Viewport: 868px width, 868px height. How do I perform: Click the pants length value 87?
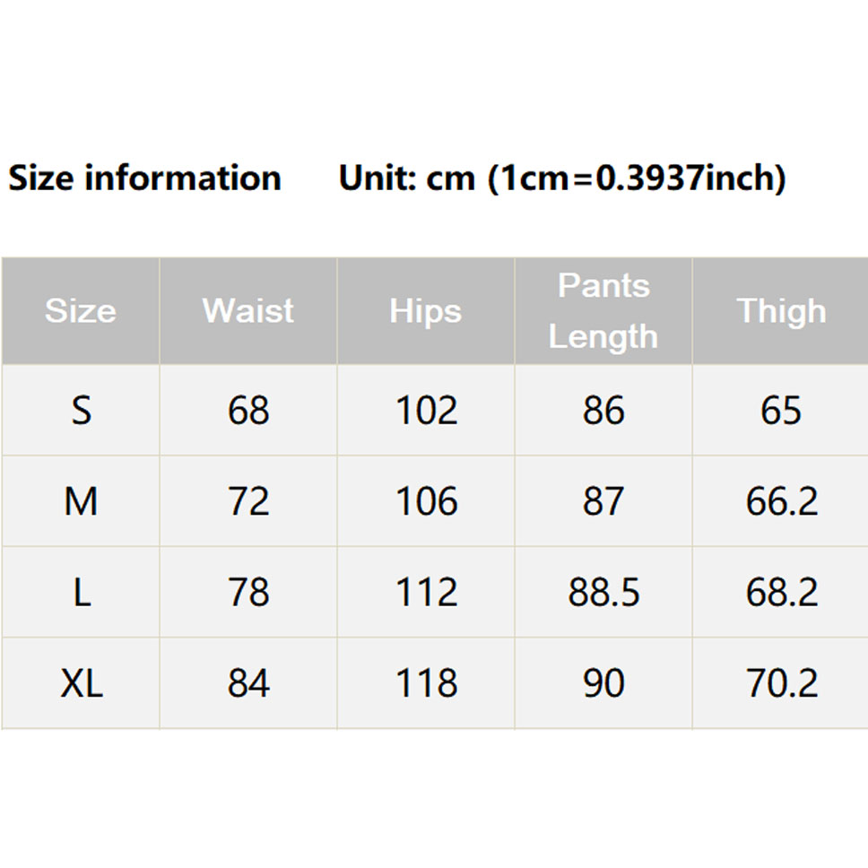click(603, 502)
